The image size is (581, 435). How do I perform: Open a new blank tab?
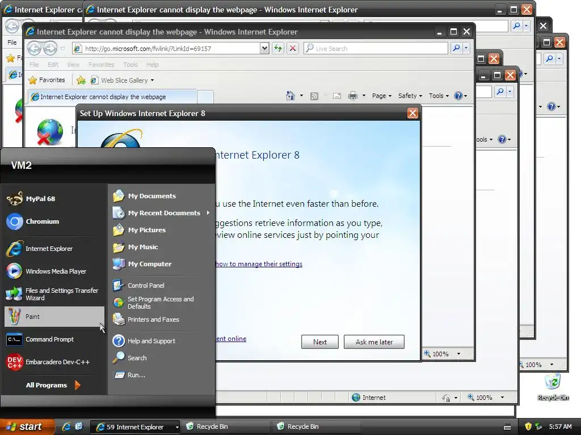(x=205, y=96)
